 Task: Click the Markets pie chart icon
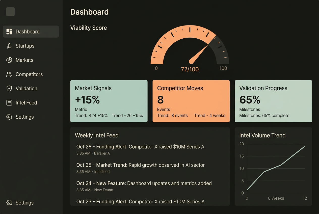pyautogui.click(x=9, y=60)
